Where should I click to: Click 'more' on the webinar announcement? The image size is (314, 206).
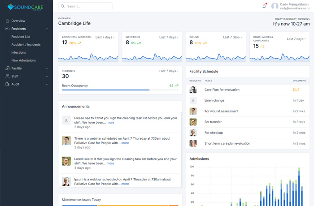pos(125,143)
